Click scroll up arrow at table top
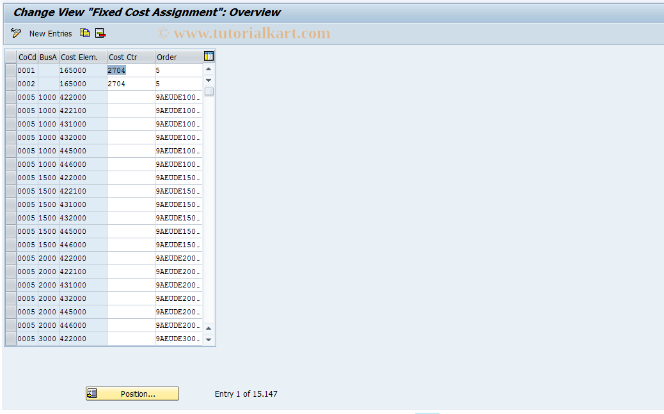Screen dimensions: 664x414 pos(209,69)
